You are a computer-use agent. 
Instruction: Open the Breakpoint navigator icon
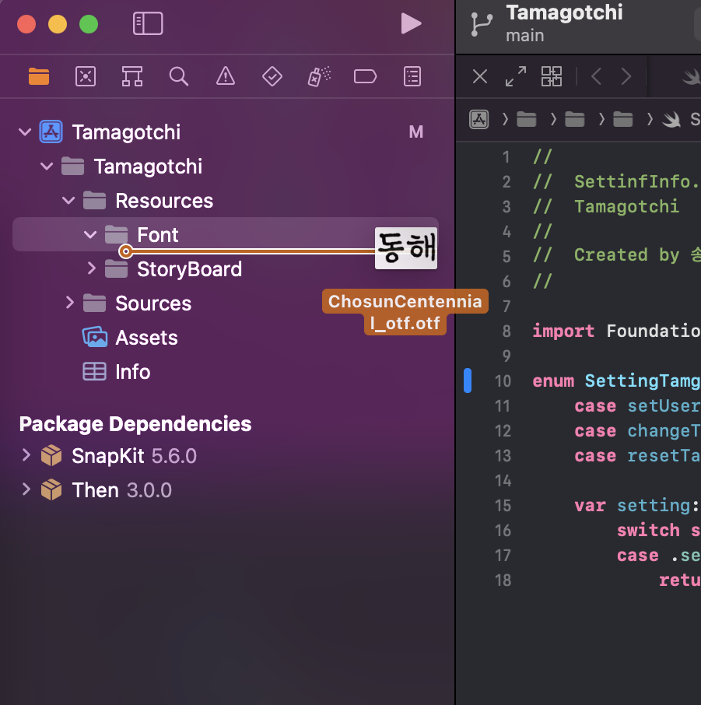coord(365,76)
